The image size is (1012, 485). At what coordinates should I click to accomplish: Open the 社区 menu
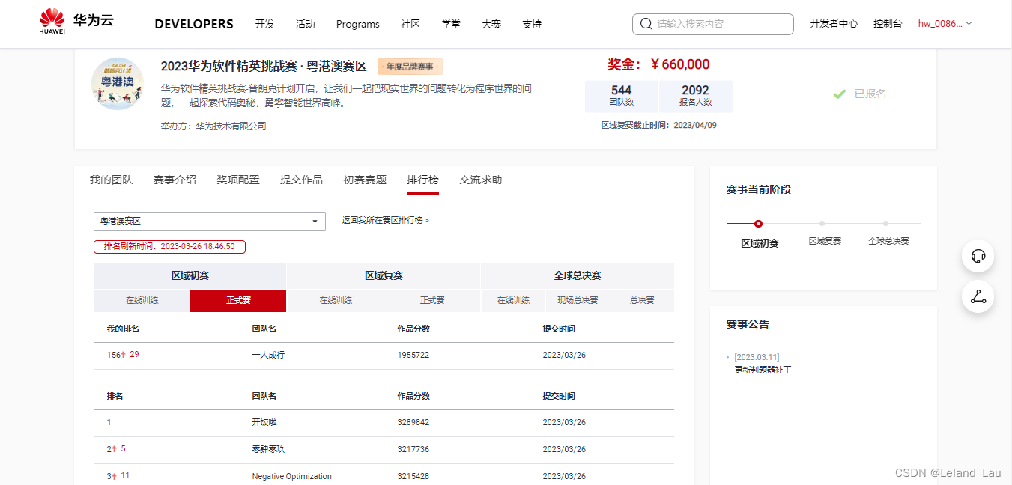click(x=410, y=24)
